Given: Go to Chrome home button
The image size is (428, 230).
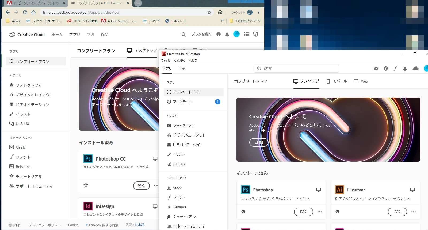Looking at the screenshot, I should (x=33, y=12).
